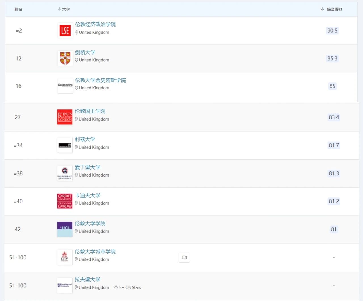Open the Loughborough University logo
Image resolution: width=363 pixels, height=301 pixels.
coord(65,285)
